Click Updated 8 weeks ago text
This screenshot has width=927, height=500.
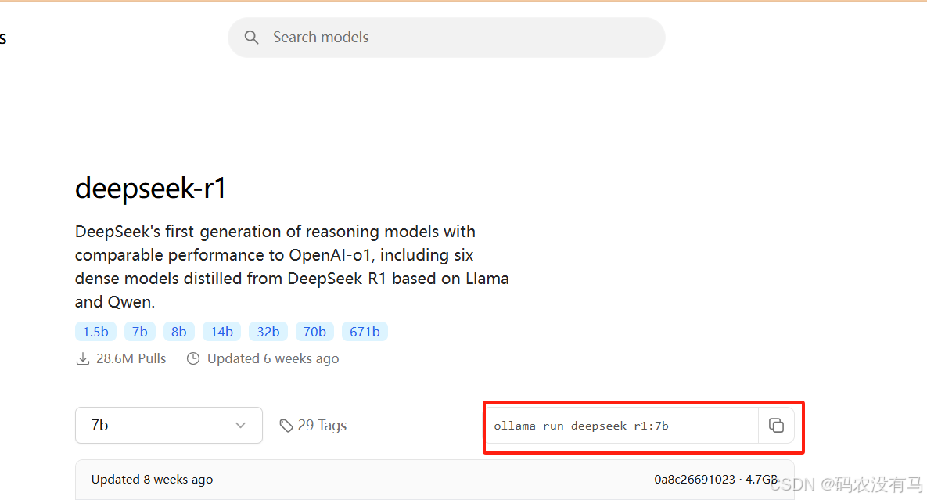pyautogui.click(x=152, y=480)
